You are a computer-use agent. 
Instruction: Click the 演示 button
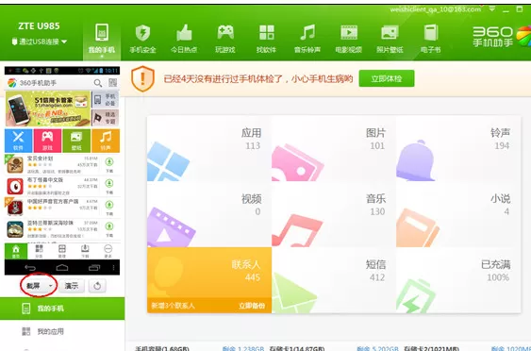71,286
